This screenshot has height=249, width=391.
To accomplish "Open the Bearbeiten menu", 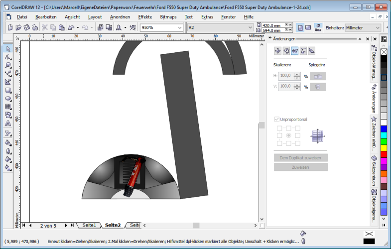I will [46, 17].
